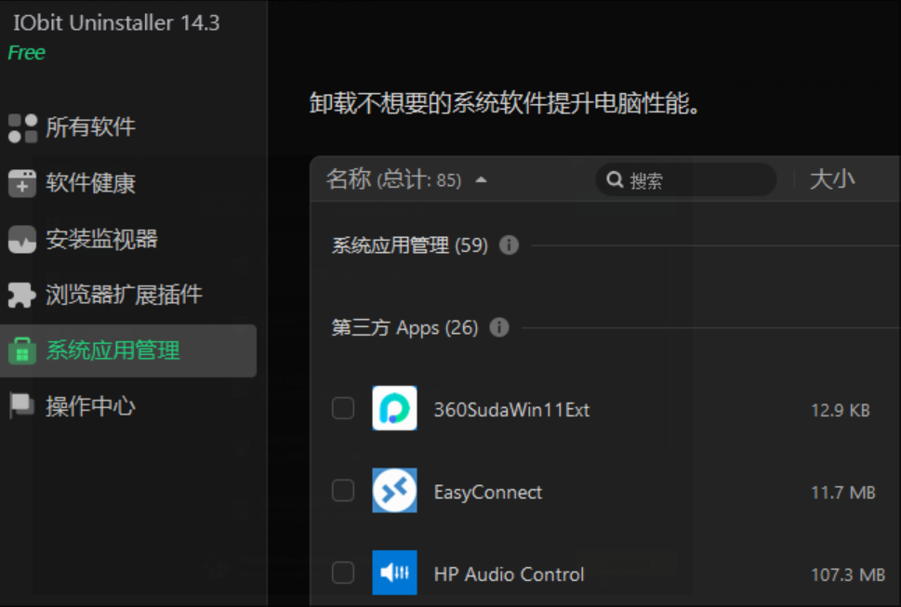
Task: Tick HP Audio Control for removal
Action: click(x=342, y=574)
